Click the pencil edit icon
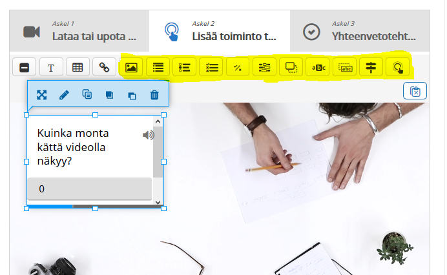Viewport: 447px width, 275px height. 64,95
